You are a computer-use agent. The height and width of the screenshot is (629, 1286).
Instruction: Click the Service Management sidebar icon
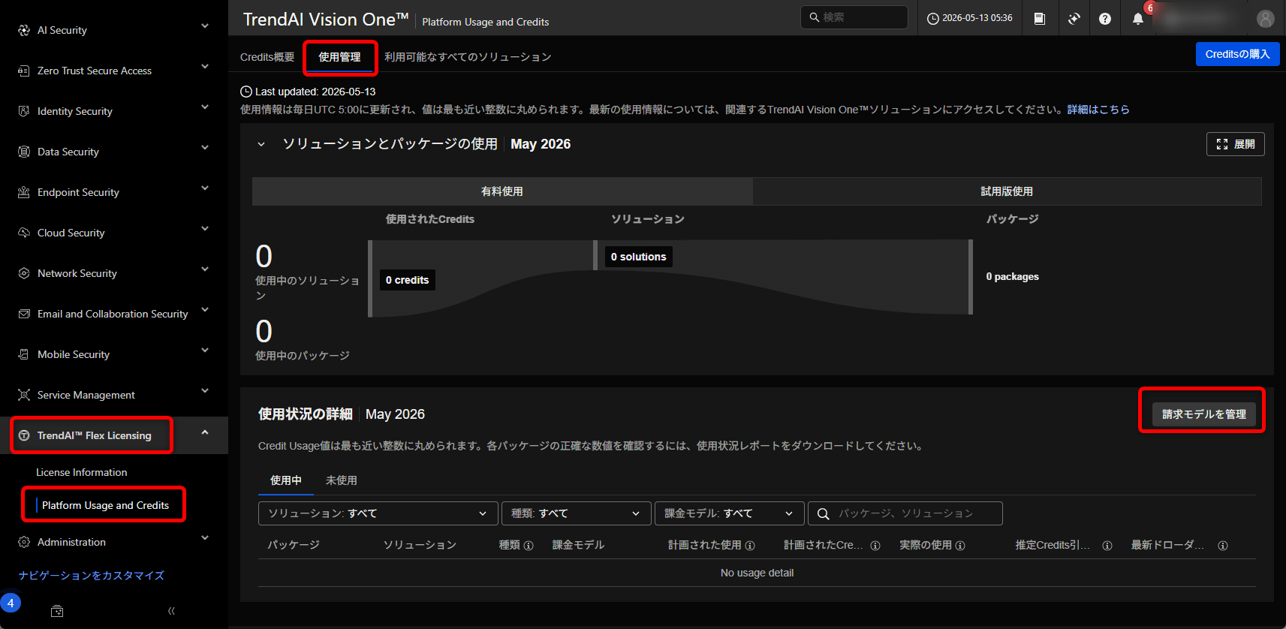(x=24, y=395)
